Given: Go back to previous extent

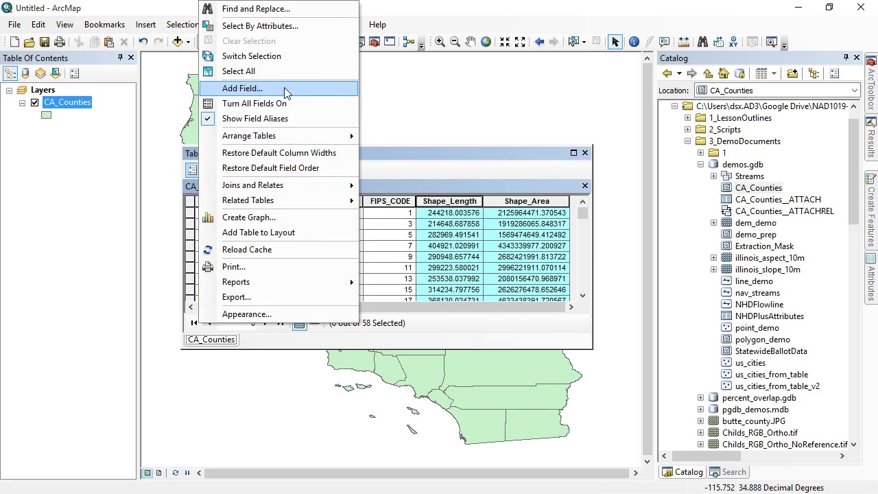Looking at the screenshot, I should click(539, 42).
